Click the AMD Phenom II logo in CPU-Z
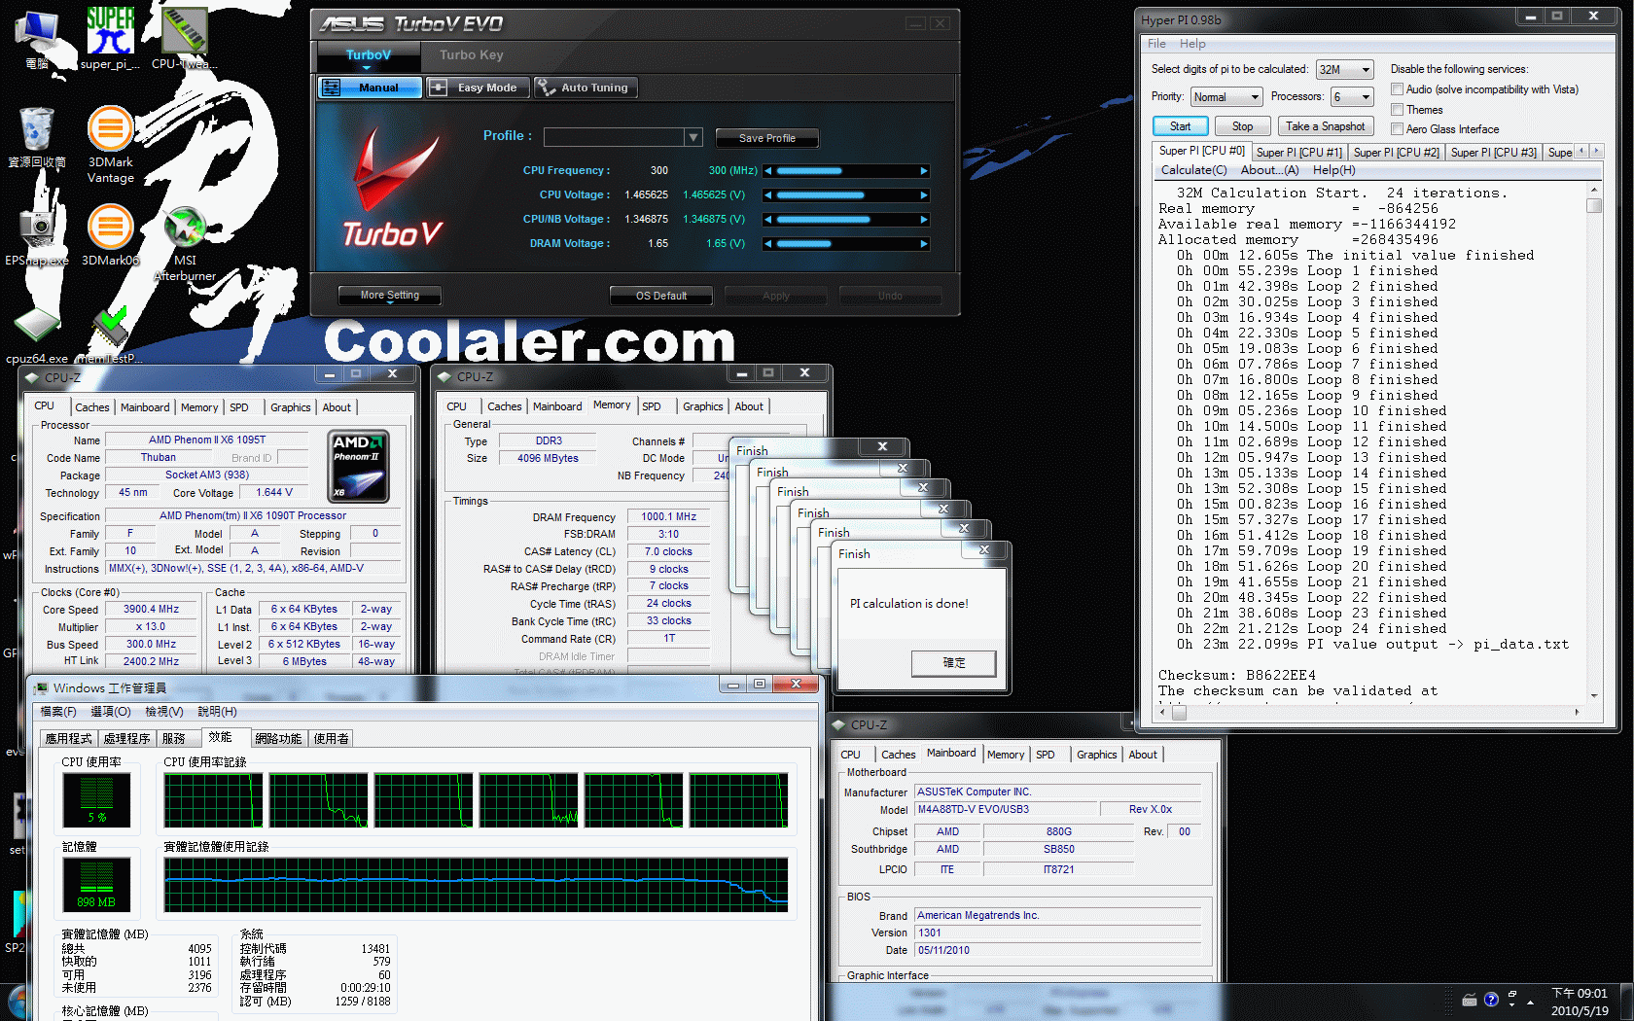 point(359,466)
